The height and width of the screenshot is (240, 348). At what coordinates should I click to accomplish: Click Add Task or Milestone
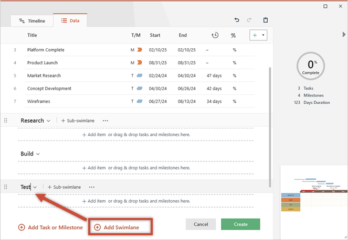coord(50,227)
